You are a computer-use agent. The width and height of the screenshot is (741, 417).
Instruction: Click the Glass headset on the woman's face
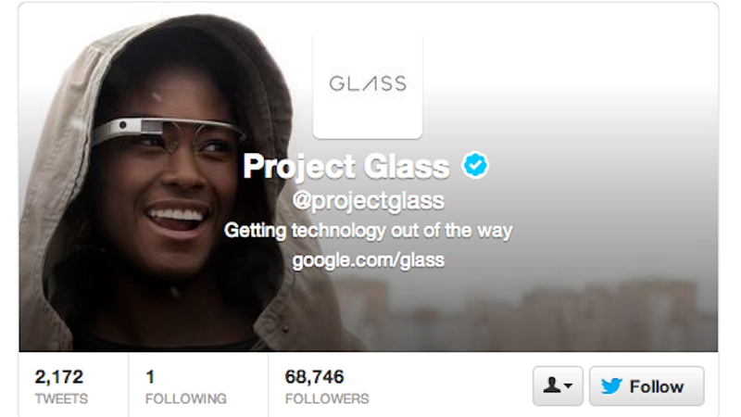(168, 130)
